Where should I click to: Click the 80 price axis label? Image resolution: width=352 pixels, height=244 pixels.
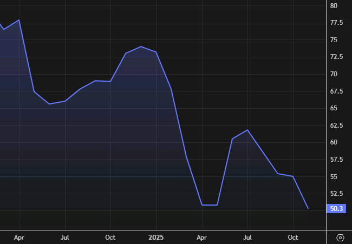click(x=334, y=5)
